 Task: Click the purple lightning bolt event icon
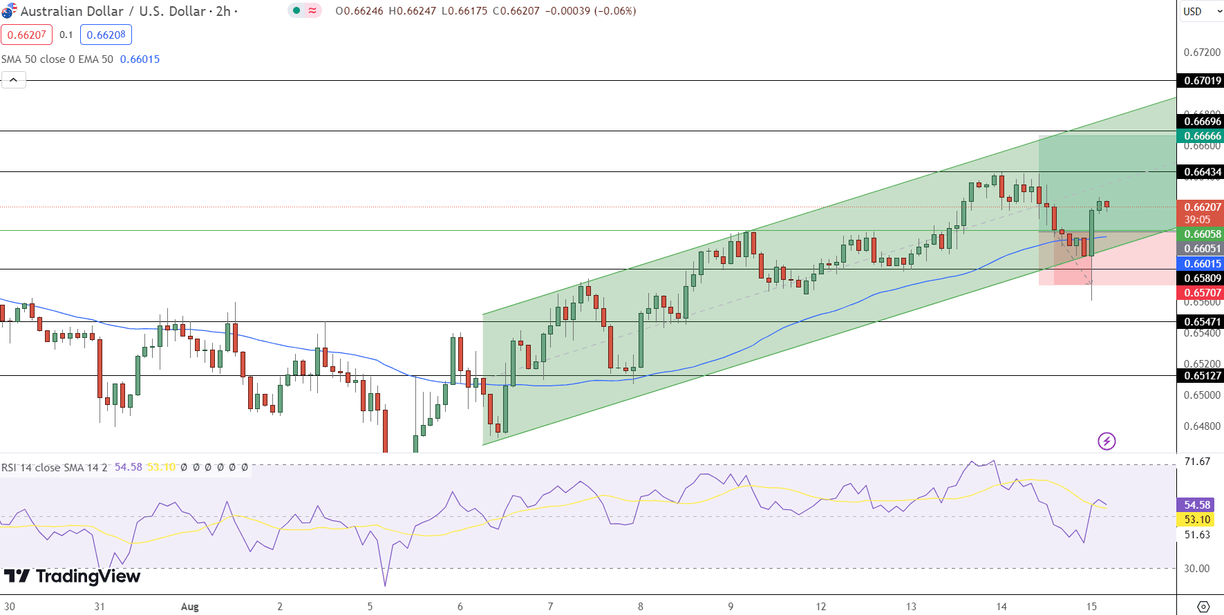coord(1107,441)
